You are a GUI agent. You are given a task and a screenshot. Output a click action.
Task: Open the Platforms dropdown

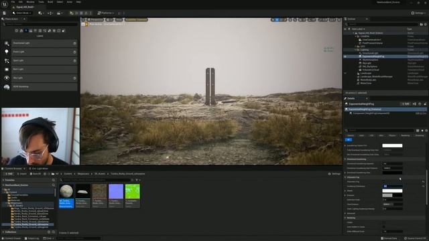pos(106,13)
